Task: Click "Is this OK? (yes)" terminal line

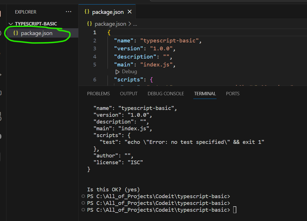Action: pos(113,189)
